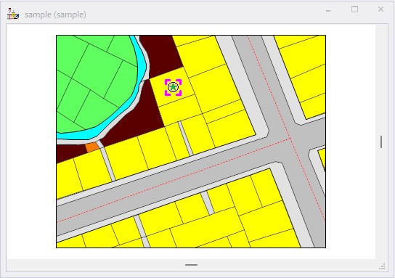Close the sample window
The image size is (395, 278).
[x=380, y=9]
